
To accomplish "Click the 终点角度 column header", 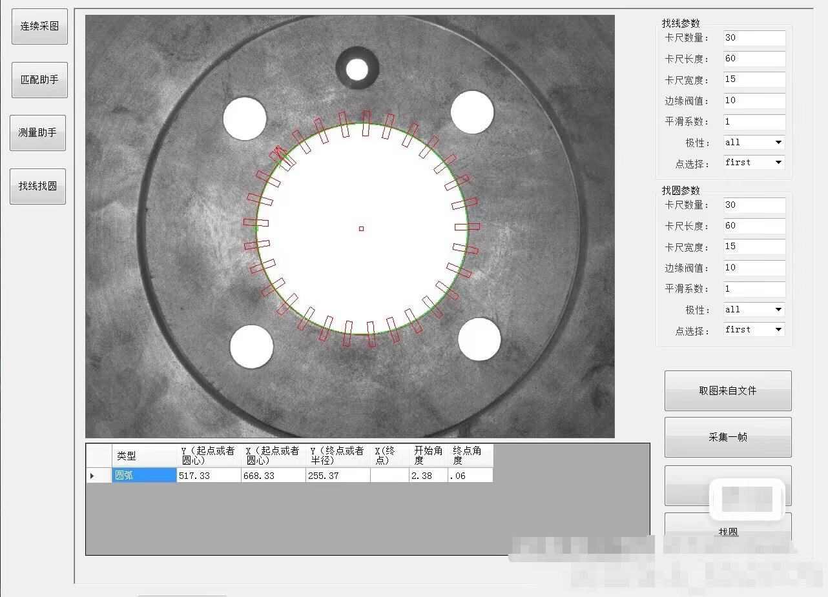I will (470, 456).
